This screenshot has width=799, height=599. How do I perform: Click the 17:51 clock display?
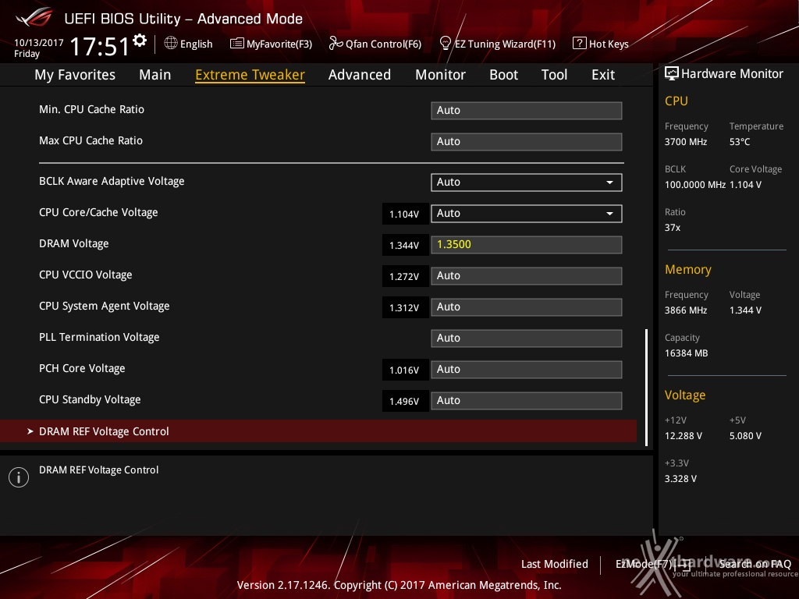pos(100,46)
